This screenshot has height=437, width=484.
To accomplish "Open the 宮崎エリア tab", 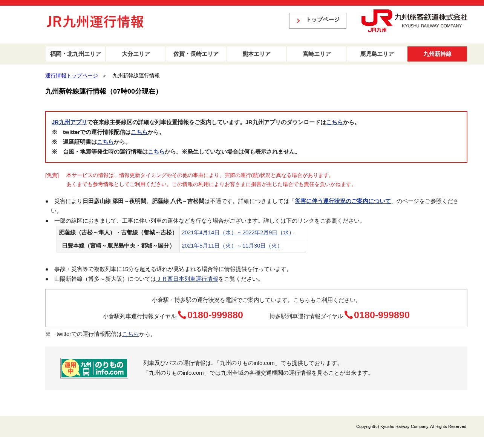I will [x=317, y=54].
